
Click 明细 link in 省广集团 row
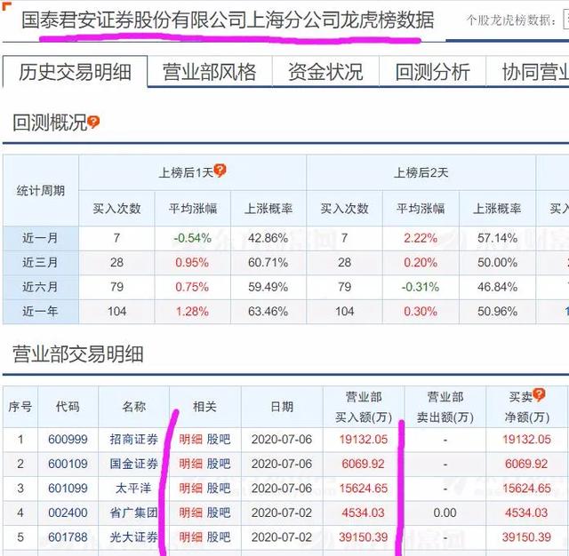pos(191,512)
